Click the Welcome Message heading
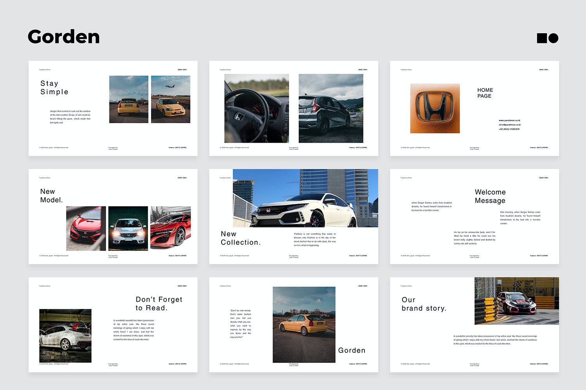586x390 pixels. click(490, 196)
